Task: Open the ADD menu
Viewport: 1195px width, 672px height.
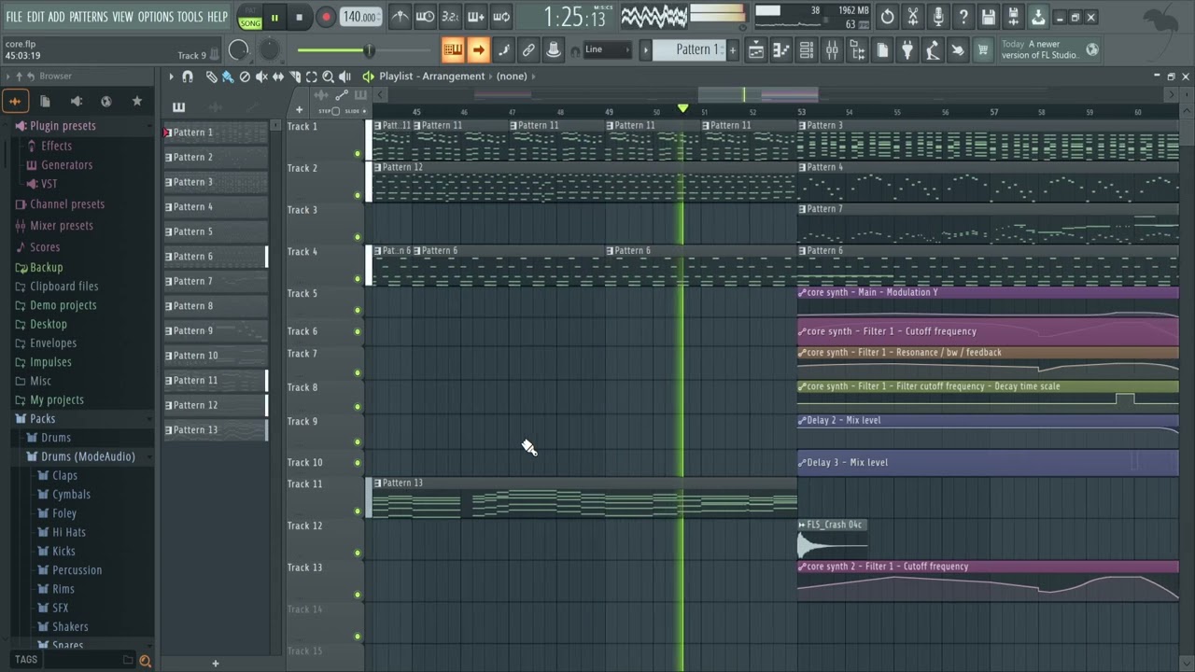Action: (x=57, y=17)
